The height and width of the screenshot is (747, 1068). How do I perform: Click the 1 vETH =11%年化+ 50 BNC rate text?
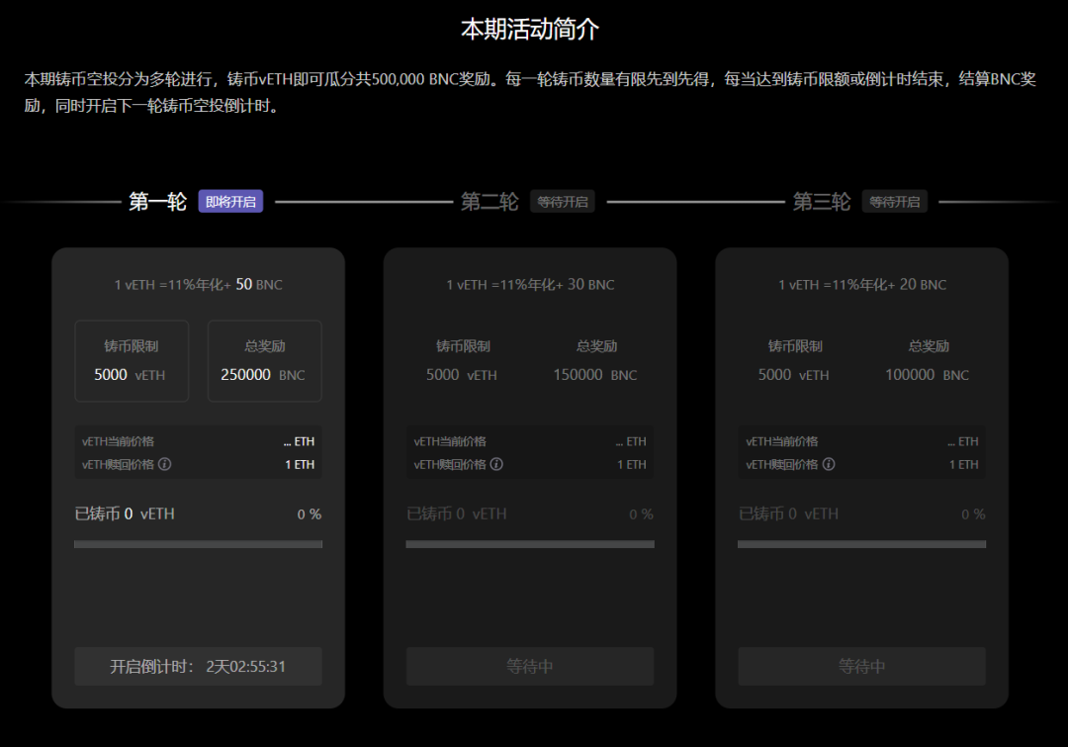[x=198, y=284]
